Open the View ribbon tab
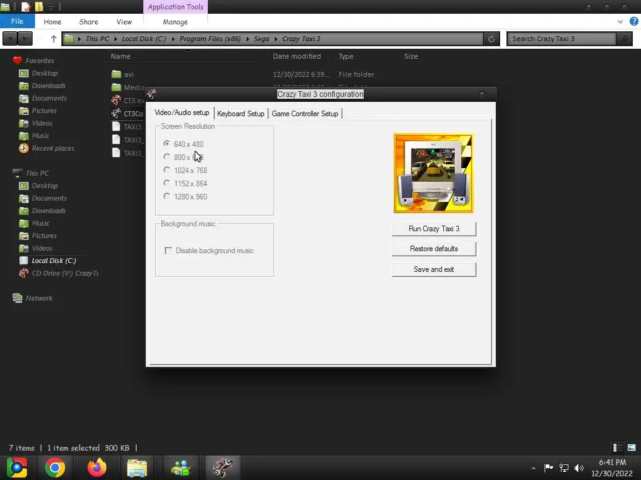The height and width of the screenshot is (480, 641). coord(124,22)
